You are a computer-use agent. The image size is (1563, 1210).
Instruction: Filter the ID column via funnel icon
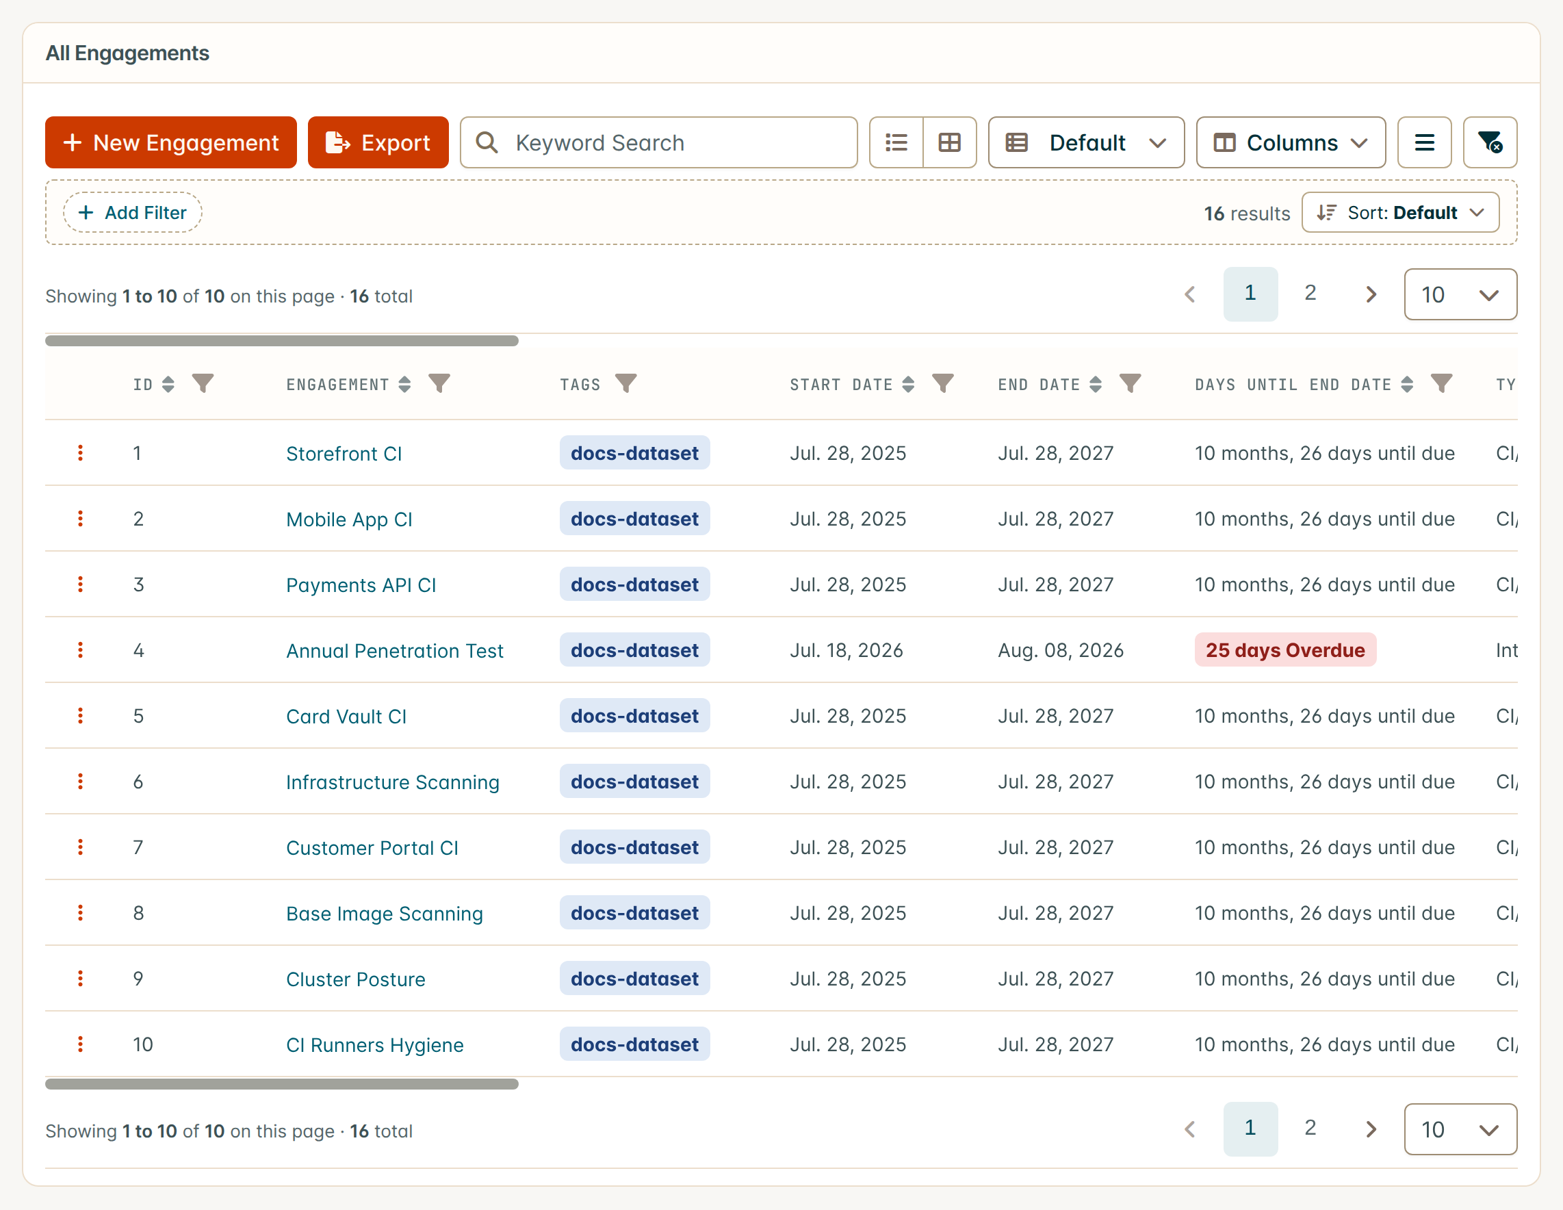pos(203,384)
